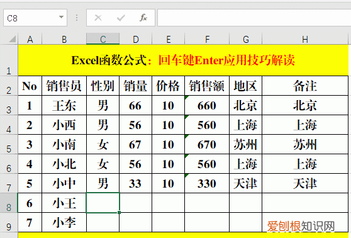The height and width of the screenshot is (238, 351).
Task: Click the Cancel (X) formula bar icon
Action: tap(98, 18)
